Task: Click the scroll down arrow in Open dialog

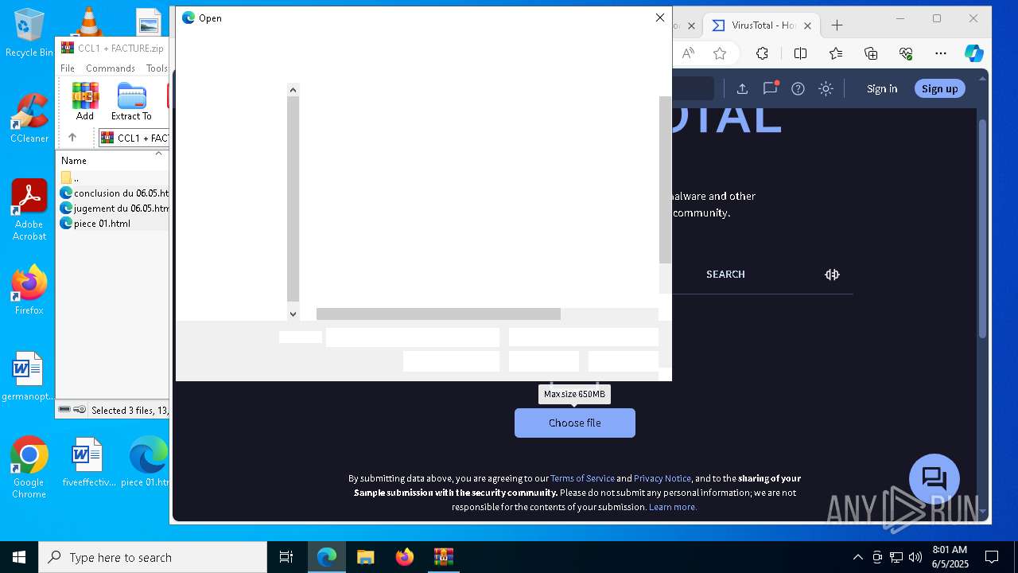Action: click(x=293, y=314)
